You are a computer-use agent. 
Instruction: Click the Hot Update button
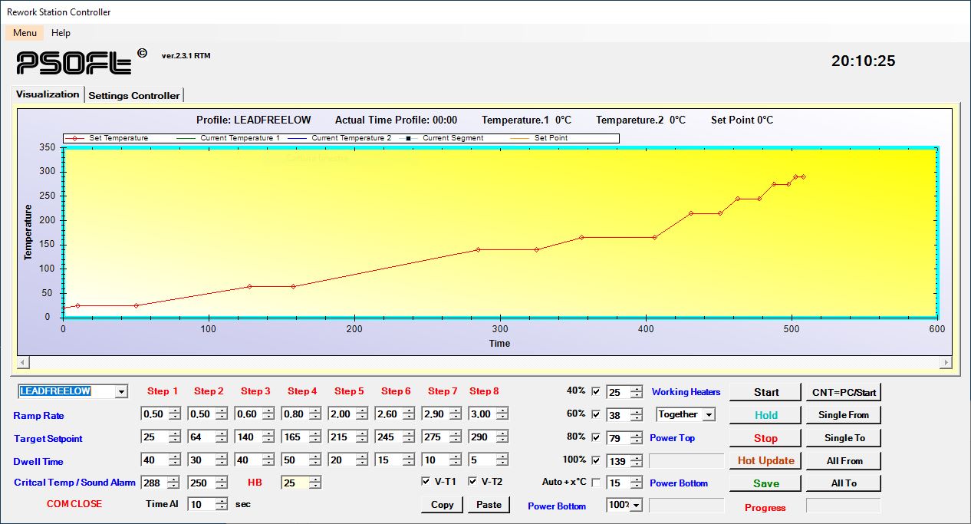pyautogui.click(x=765, y=460)
